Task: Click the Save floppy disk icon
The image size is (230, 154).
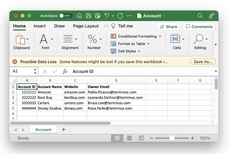Action: coord(88,15)
